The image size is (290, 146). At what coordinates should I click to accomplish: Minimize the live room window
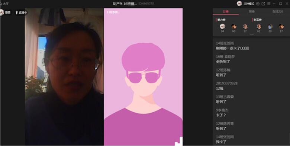pyautogui.click(x=274, y=4)
